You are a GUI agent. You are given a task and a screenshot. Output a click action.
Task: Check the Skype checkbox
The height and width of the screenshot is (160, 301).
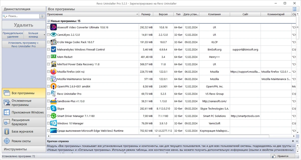tap(48, 109)
